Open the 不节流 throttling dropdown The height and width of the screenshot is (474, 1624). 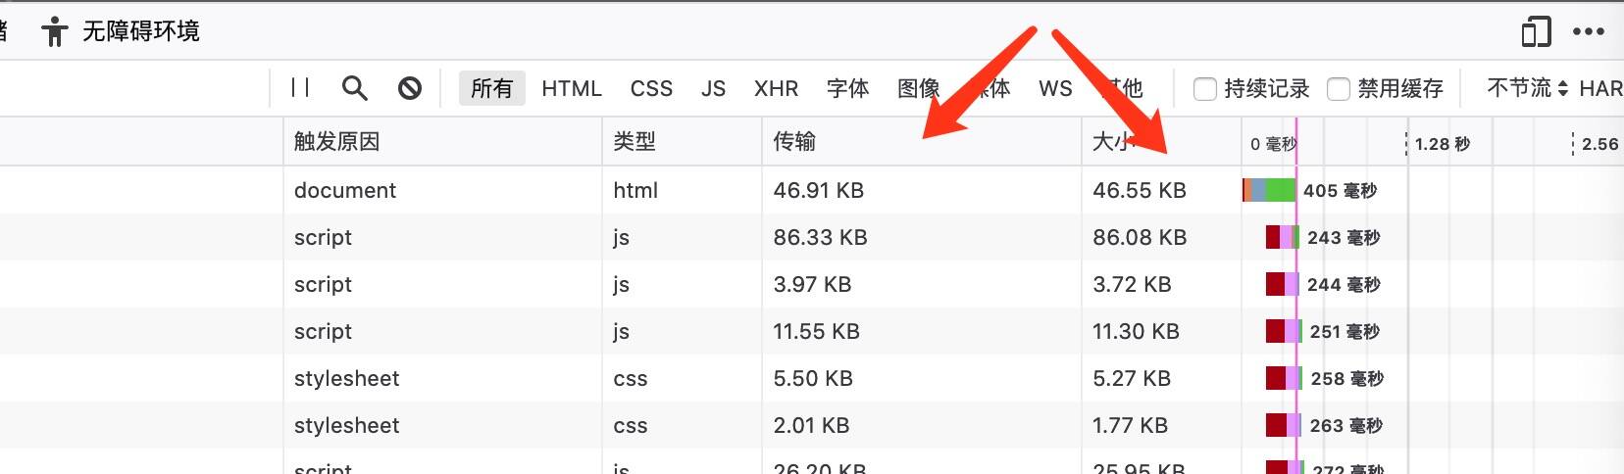point(1527,88)
